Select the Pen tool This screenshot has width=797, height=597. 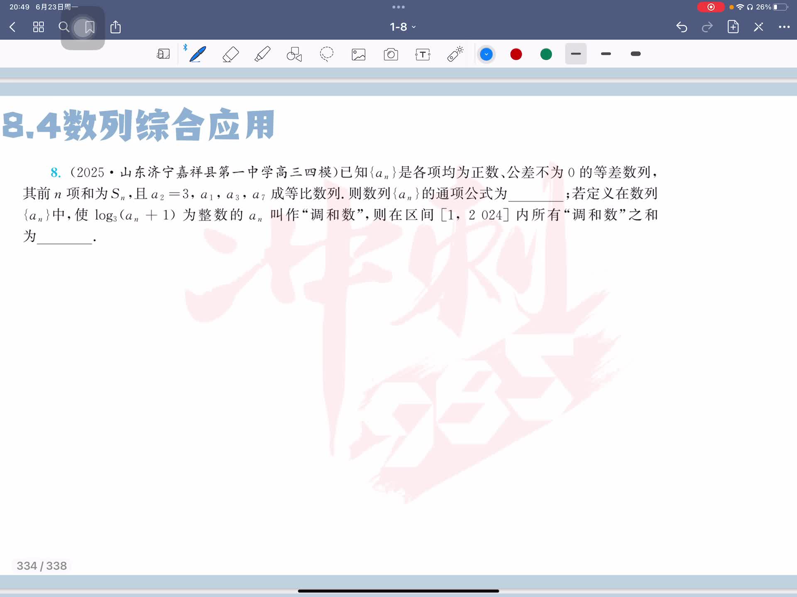(x=198, y=54)
